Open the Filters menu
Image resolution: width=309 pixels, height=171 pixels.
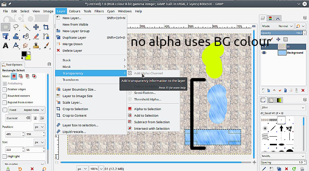99,11
